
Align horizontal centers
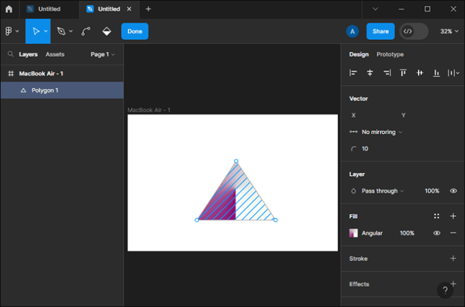pos(370,73)
